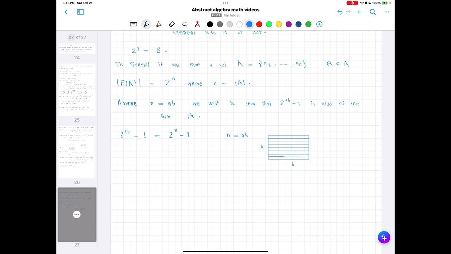451x254 pixels.
Task: Tap the status bar time 3:43 PM
Action: pyautogui.click(x=68, y=3)
